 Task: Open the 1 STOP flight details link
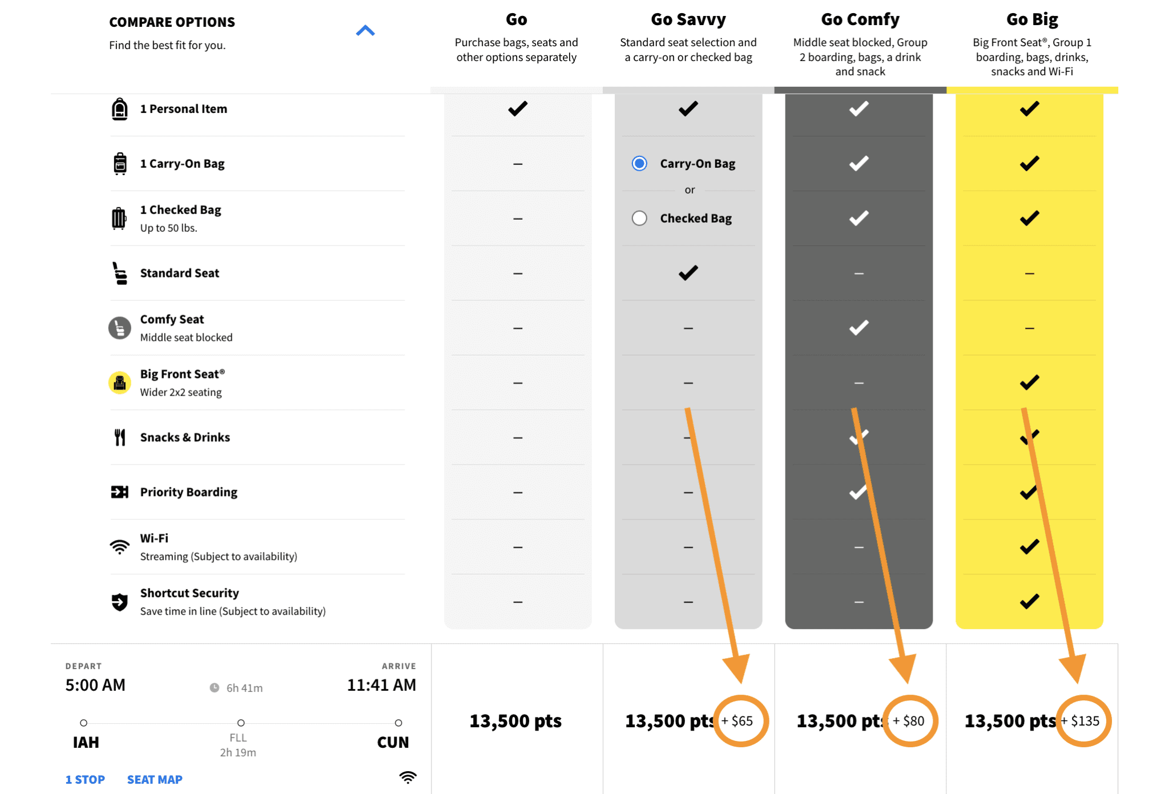click(85, 779)
